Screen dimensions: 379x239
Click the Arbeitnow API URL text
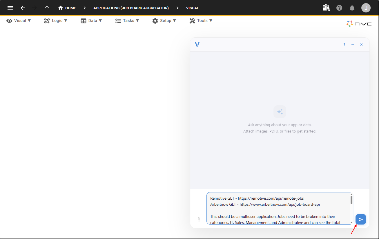tap(280, 204)
